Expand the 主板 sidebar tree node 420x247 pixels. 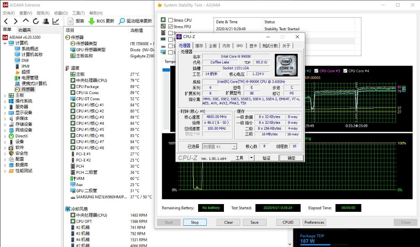click(x=5, y=96)
